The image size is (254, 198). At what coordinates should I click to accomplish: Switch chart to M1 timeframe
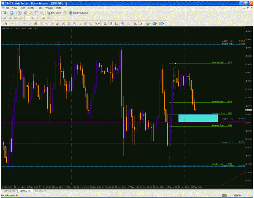[4, 18]
